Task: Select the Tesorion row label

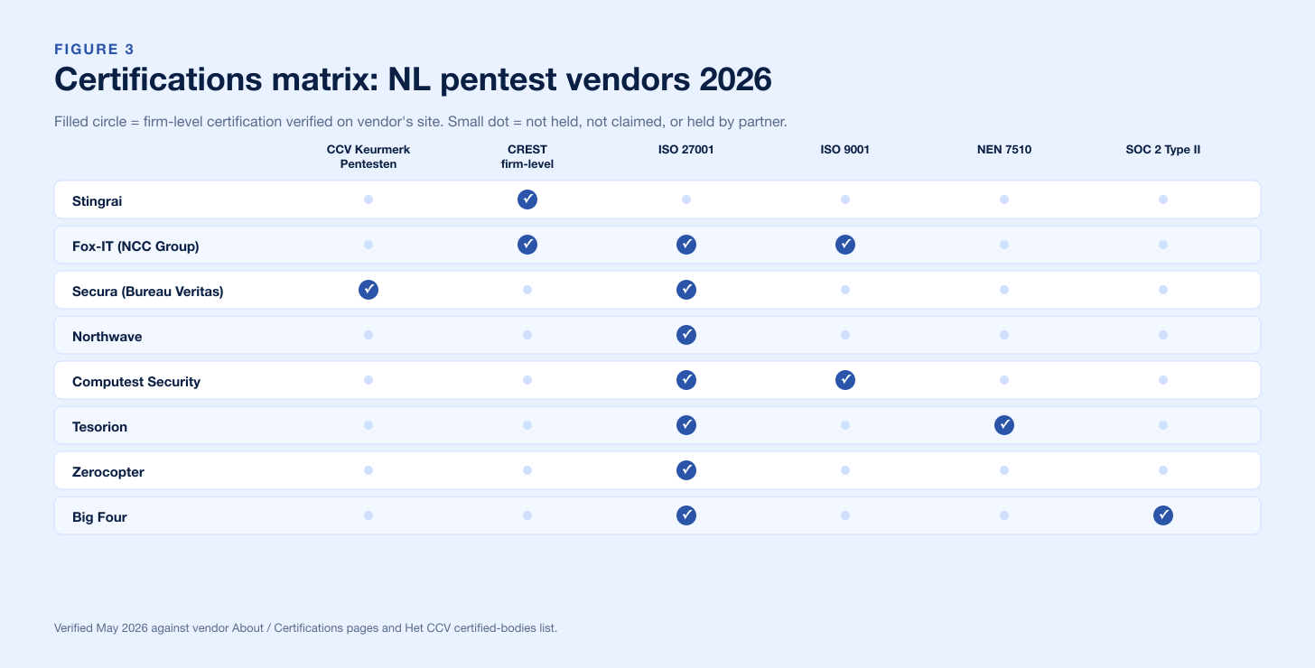Action: click(99, 427)
